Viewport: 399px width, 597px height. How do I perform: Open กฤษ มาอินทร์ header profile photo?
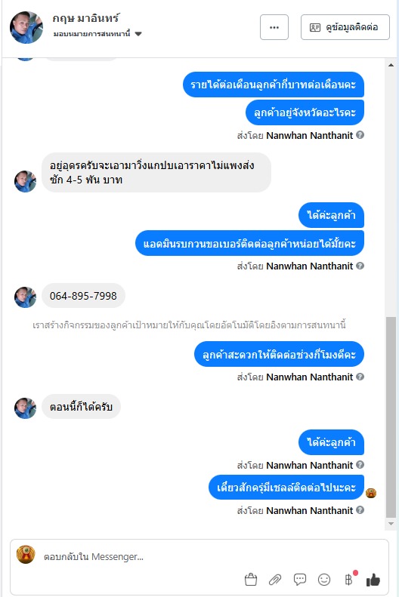click(26, 27)
